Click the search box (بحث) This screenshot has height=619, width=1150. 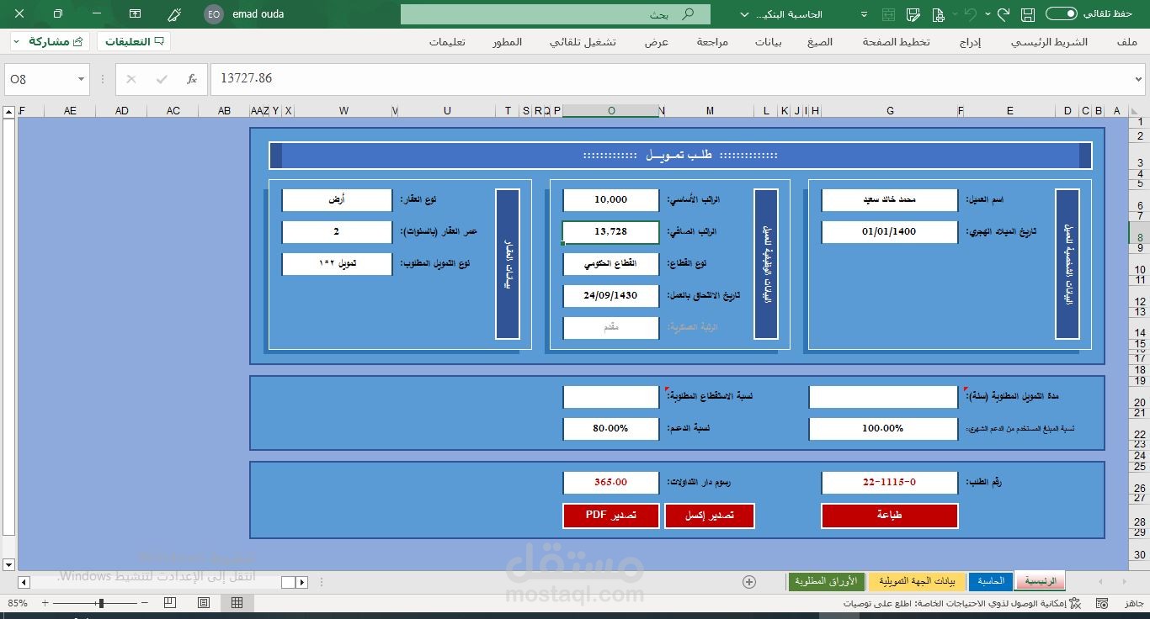556,14
